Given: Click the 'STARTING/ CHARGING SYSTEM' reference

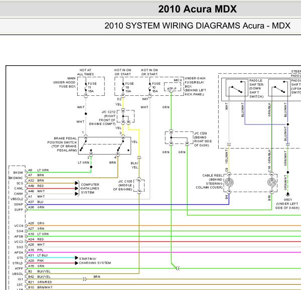Looking at the screenshot, I should [x=95, y=261].
